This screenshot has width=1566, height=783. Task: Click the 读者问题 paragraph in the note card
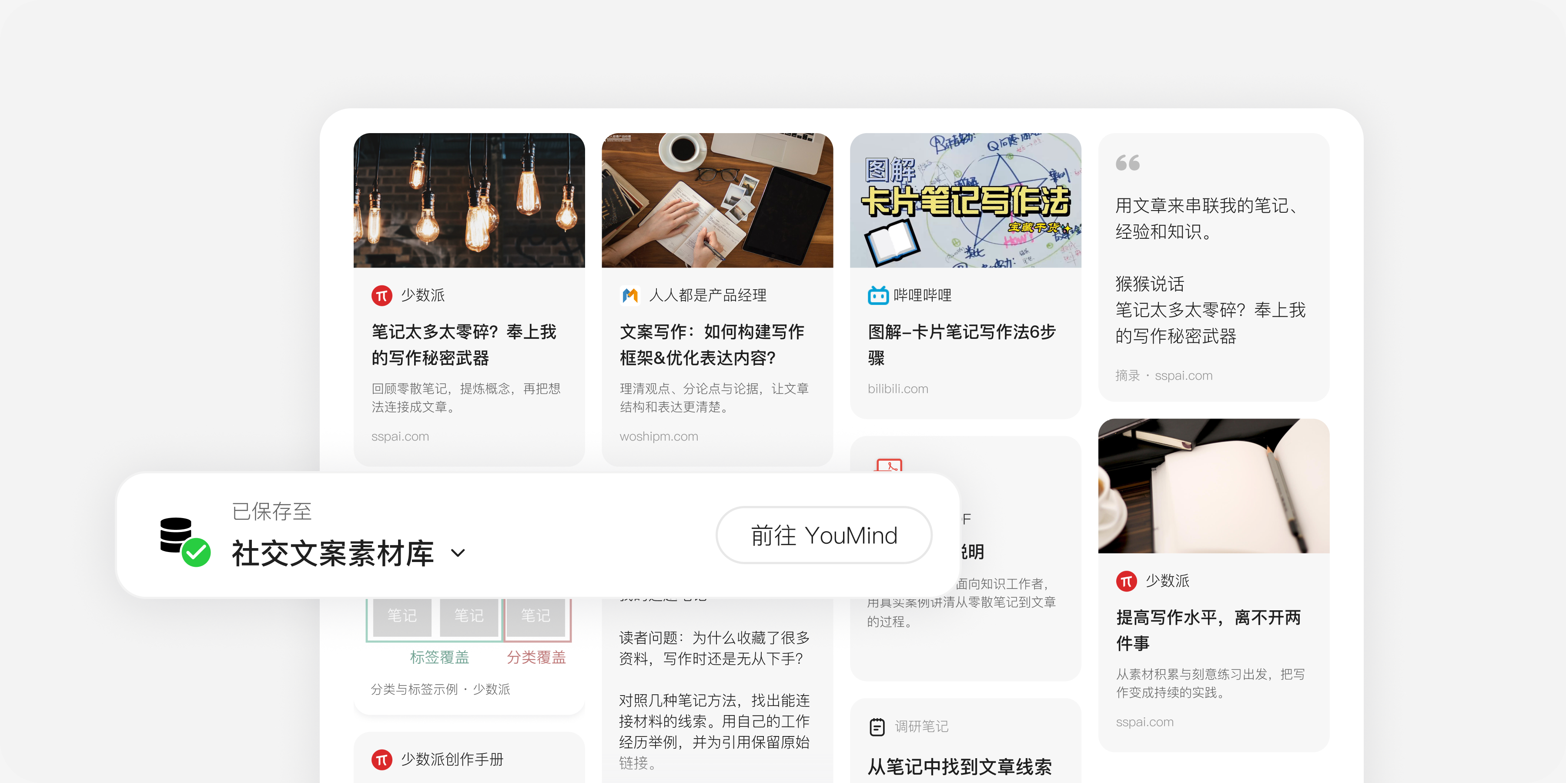pos(714,648)
